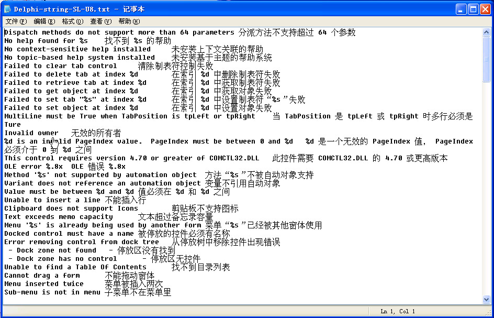Click text 'Cannot drag a form'

tap(42, 276)
